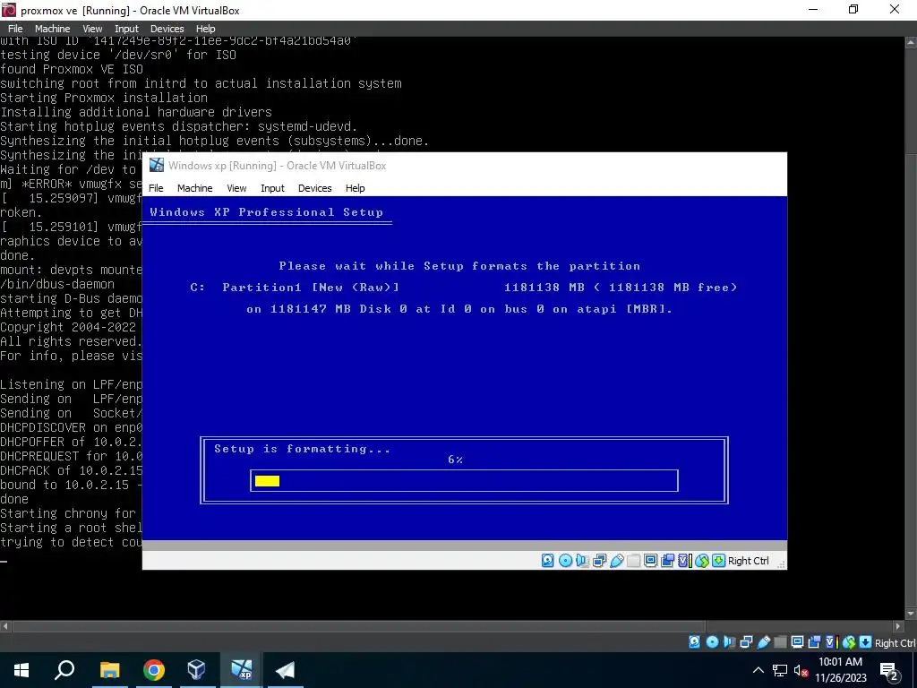The height and width of the screenshot is (688, 917).
Task: Open File menu in proxmox ve window
Action: click(x=15, y=28)
